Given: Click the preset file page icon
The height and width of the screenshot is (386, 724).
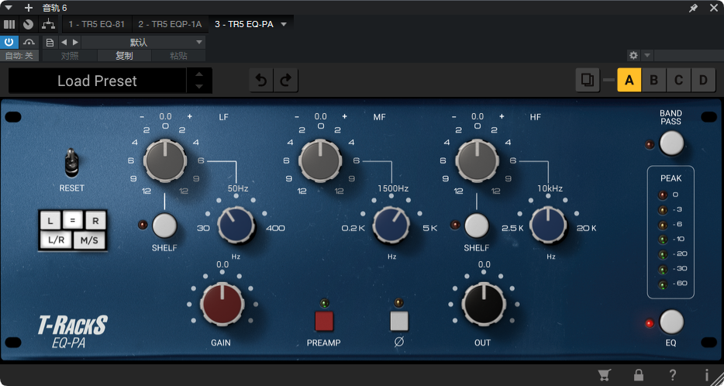Looking at the screenshot, I should (x=50, y=43).
